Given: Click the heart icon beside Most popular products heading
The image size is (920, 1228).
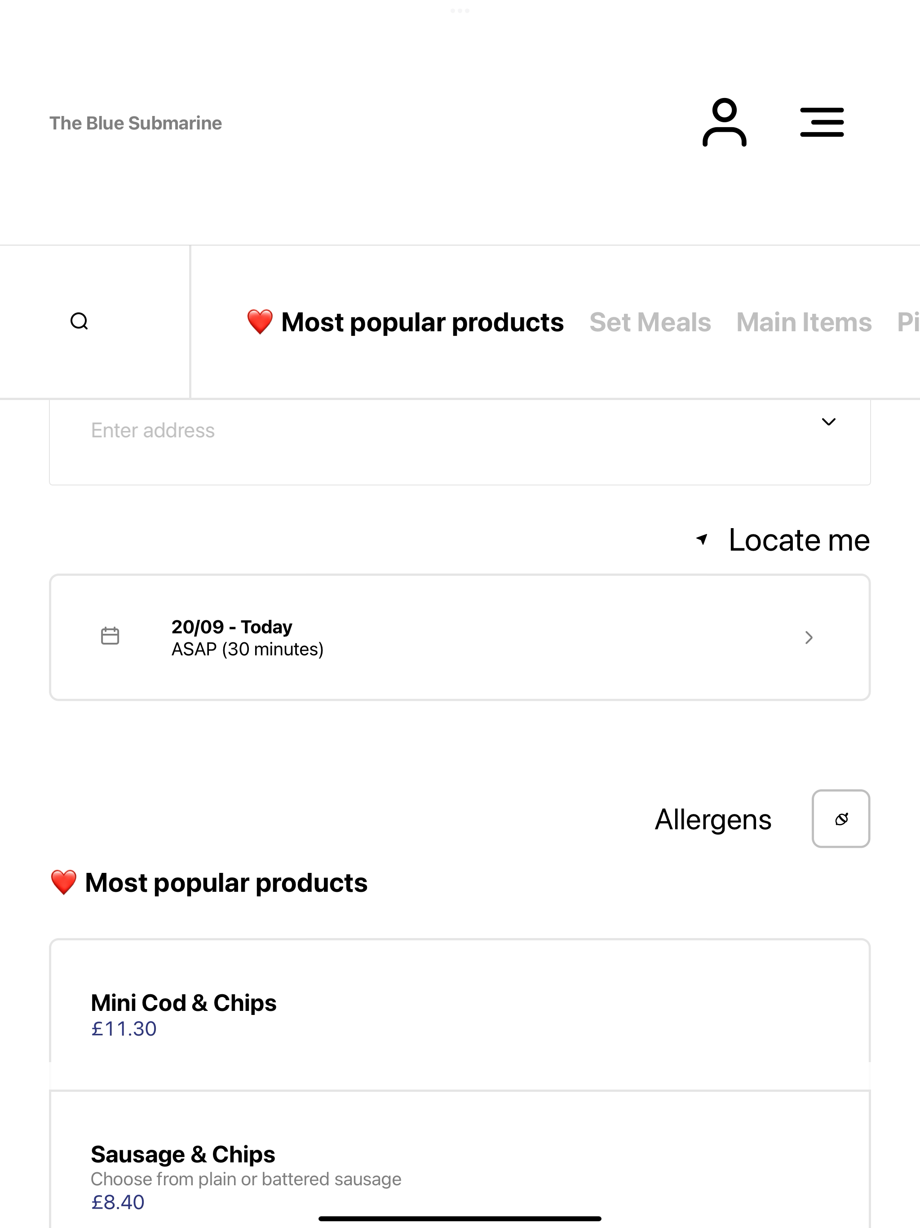Looking at the screenshot, I should pos(64,882).
